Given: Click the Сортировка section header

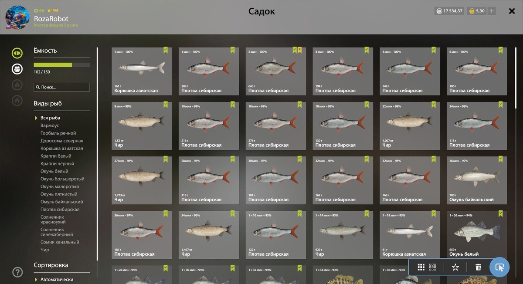Looking at the screenshot, I should 51,265.
